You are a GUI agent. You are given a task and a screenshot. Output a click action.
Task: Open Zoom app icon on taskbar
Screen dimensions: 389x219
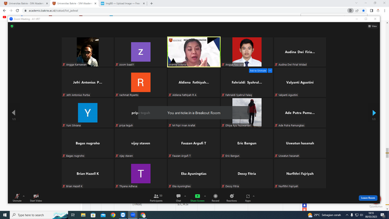(133, 215)
